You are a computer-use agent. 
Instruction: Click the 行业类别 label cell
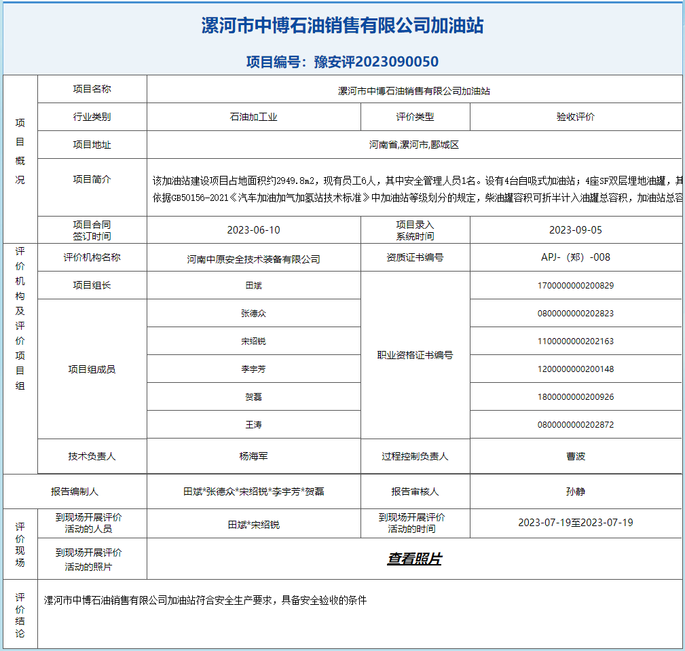pos(92,117)
